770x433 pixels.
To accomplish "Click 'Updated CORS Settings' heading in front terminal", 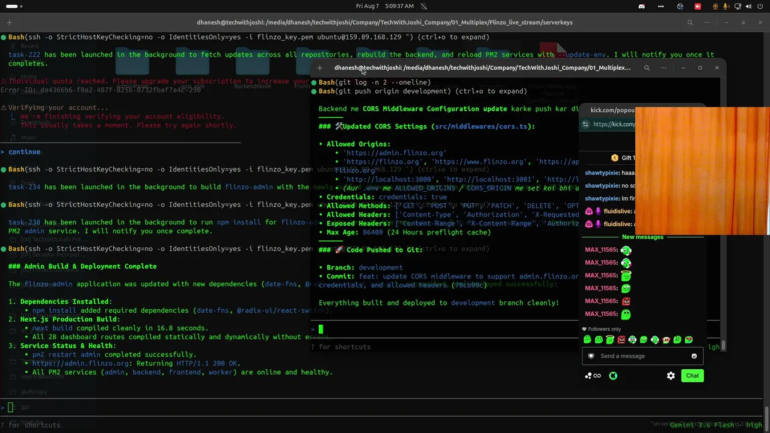I will (427, 127).
